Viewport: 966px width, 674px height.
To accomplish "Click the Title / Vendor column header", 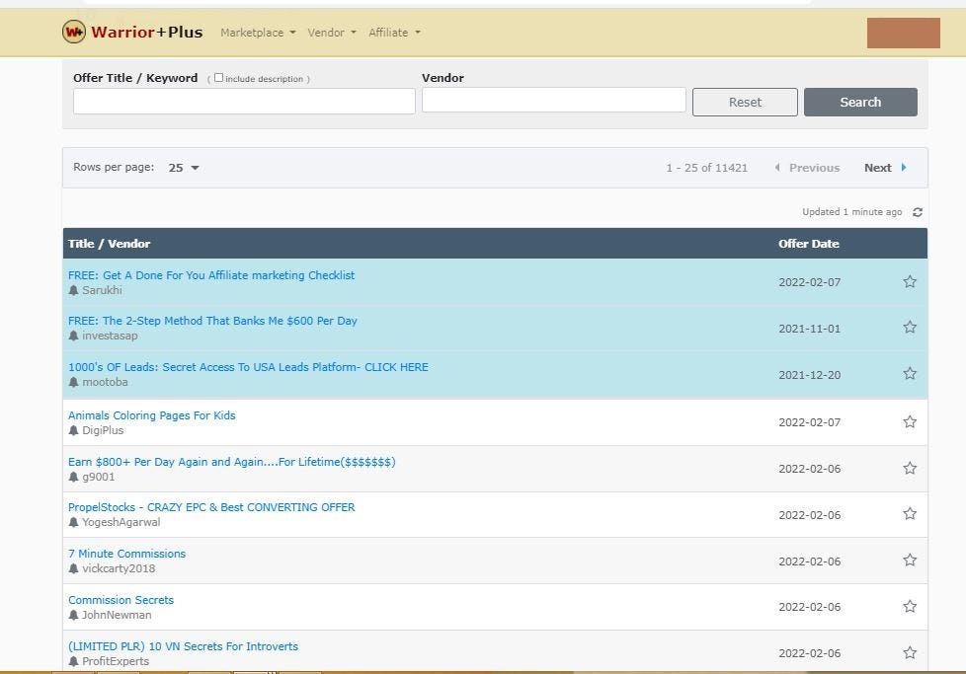I will pyautogui.click(x=109, y=244).
